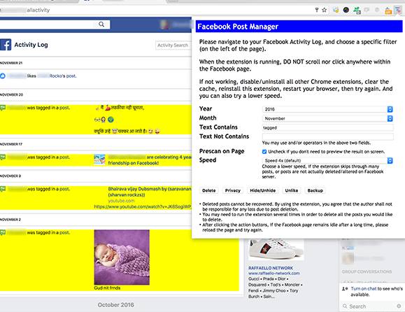
Task: Click the Facebook logo beside Activity Log
Action: [6, 45]
